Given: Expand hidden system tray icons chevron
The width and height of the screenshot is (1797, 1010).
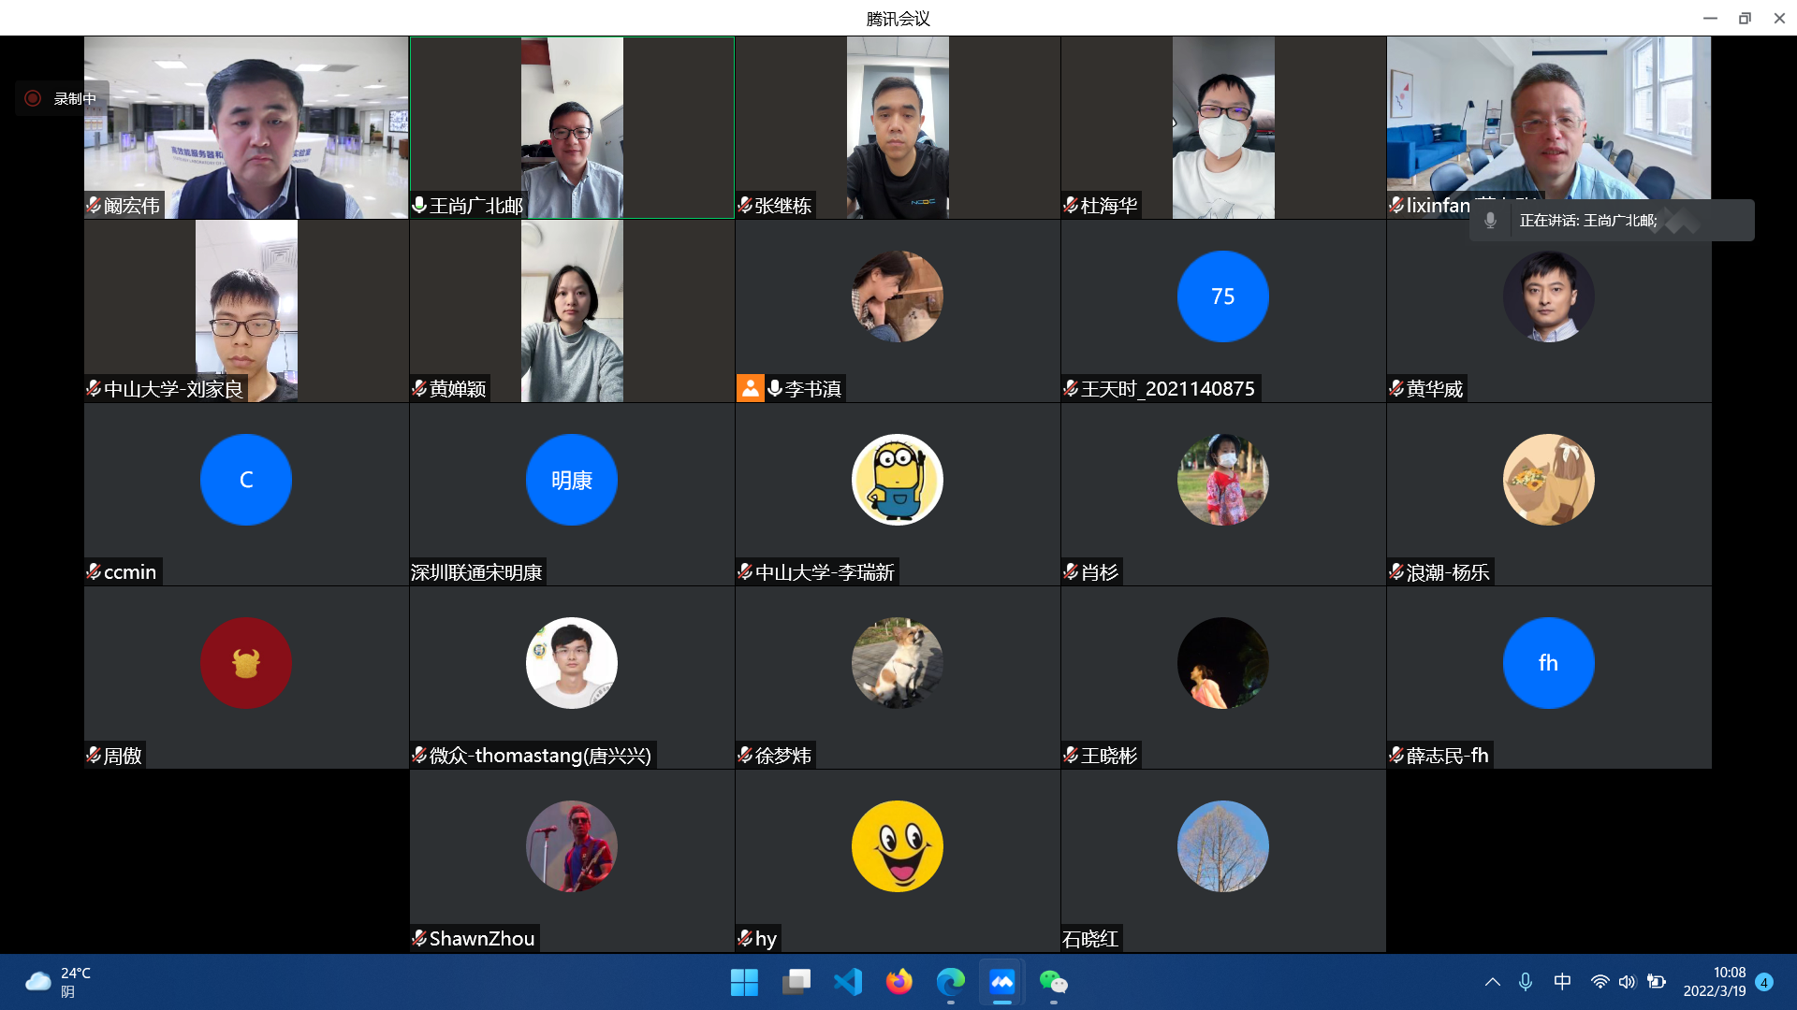Looking at the screenshot, I should tap(1493, 982).
